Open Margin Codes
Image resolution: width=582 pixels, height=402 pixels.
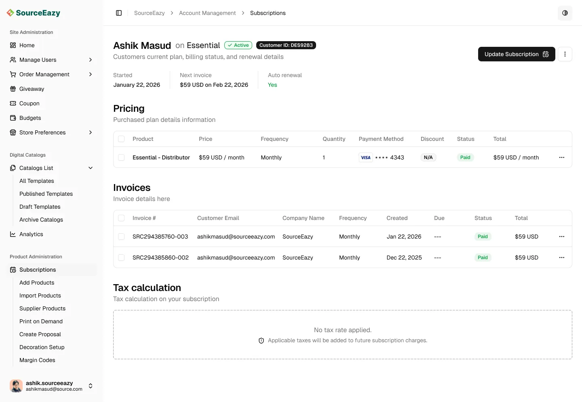coord(37,360)
